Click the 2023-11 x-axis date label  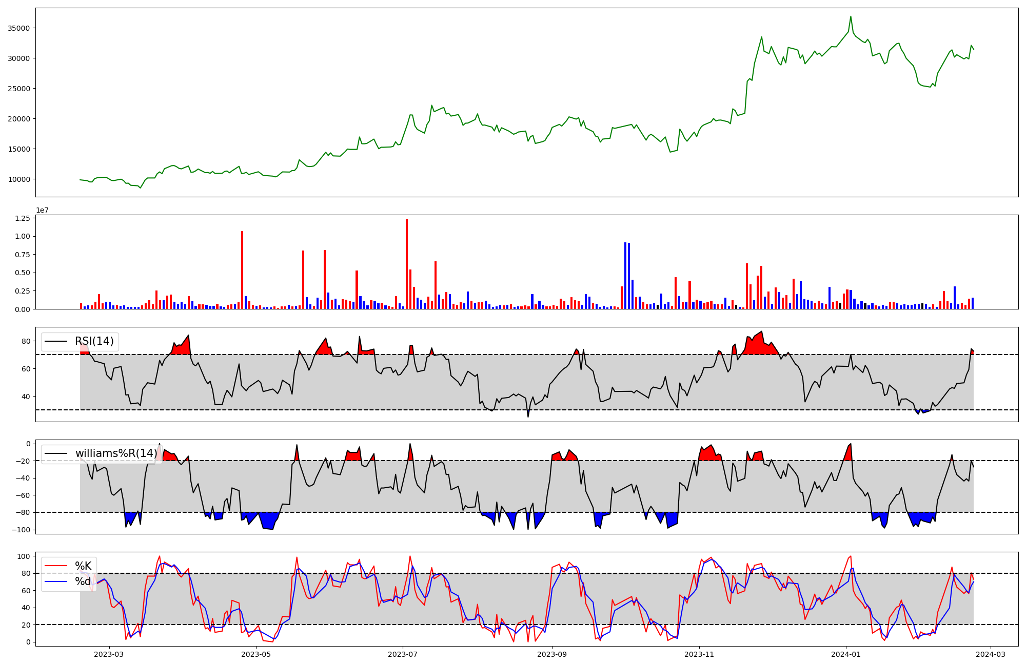click(699, 654)
